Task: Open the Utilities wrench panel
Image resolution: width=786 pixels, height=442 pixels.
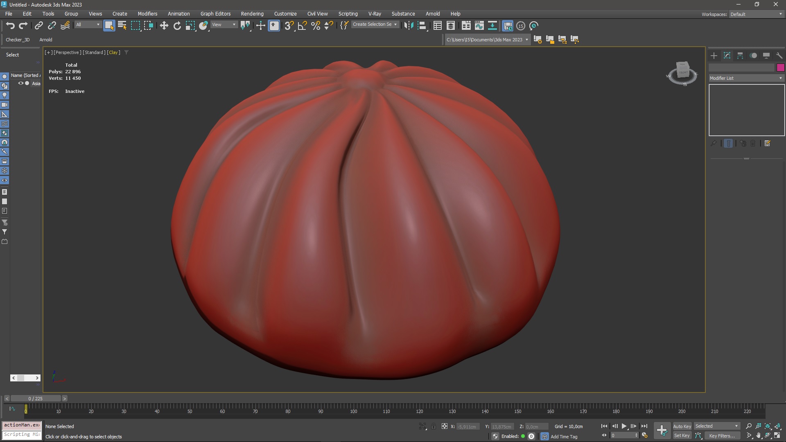Action: point(779,56)
